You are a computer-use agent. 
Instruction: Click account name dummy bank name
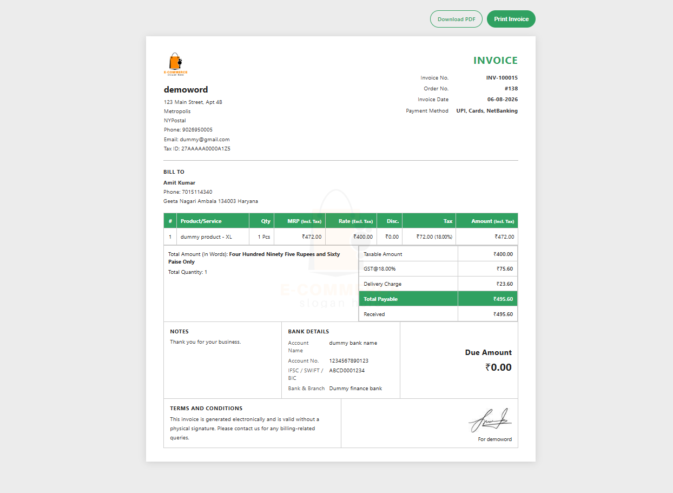pos(353,343)
